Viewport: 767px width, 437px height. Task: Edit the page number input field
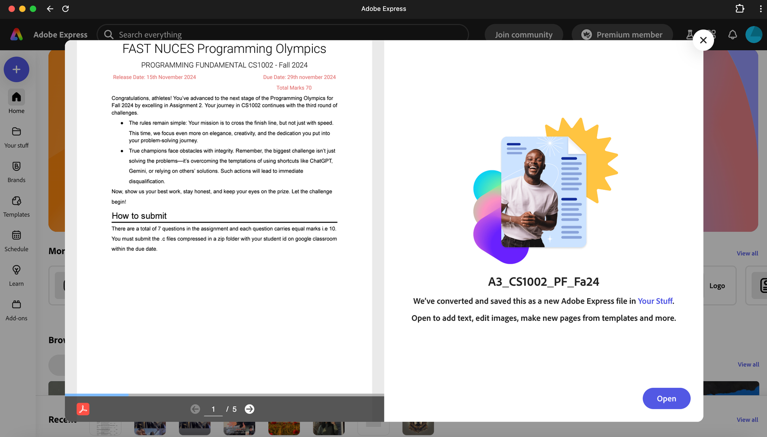pyautogui.click(x=213, y=409)
